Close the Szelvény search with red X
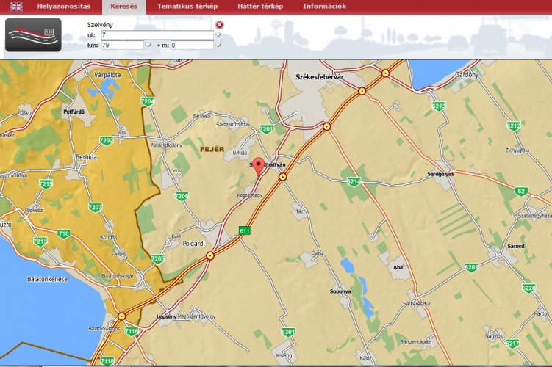The image size is (552, 367). click(219, 25)
